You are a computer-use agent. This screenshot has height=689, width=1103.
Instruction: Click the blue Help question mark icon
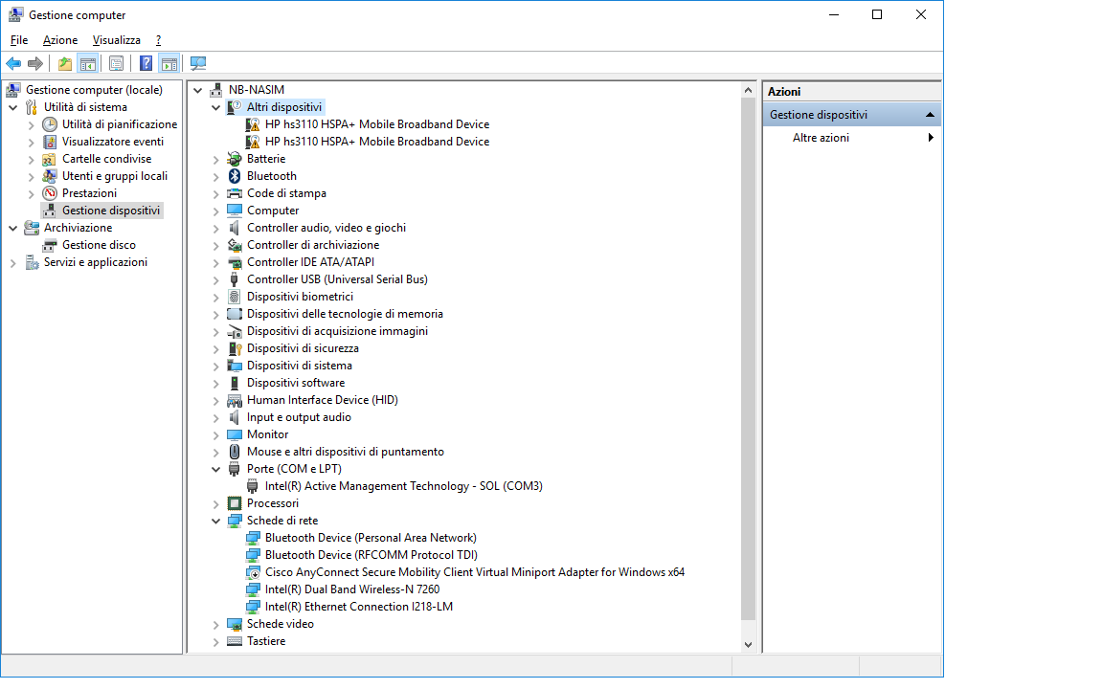point(146,64)
